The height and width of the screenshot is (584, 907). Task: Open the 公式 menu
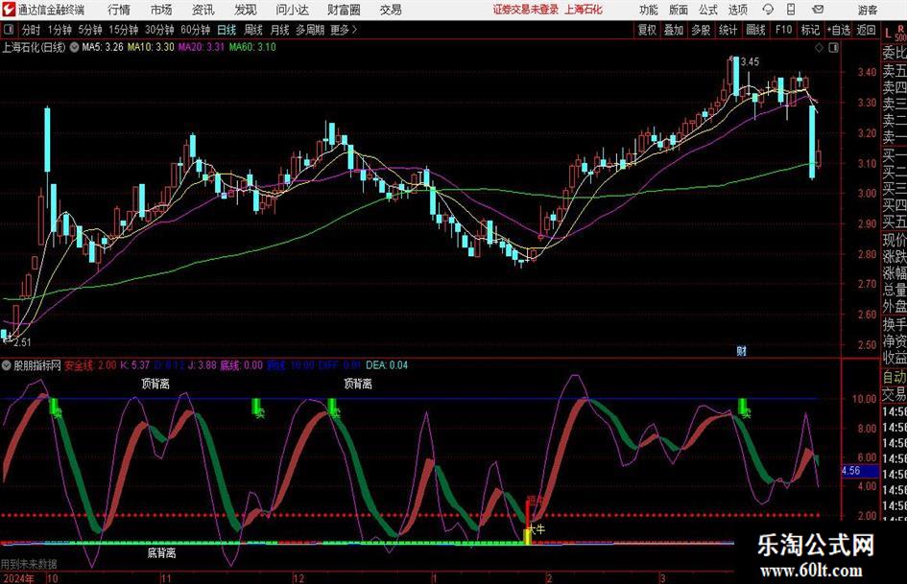coord(708,10)
